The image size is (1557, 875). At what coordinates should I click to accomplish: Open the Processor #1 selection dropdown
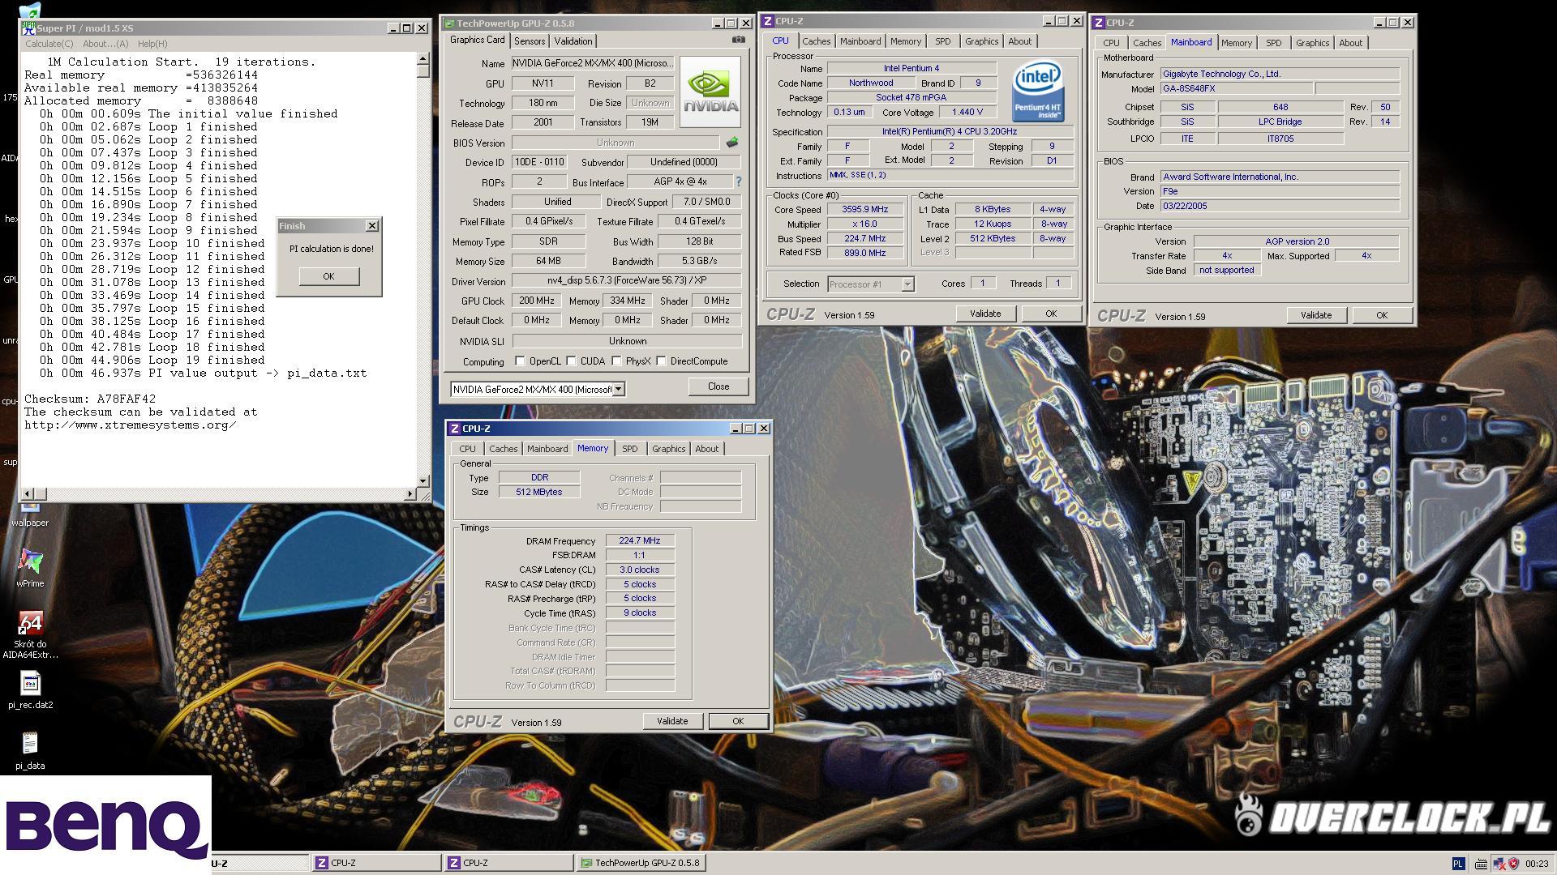907,284
